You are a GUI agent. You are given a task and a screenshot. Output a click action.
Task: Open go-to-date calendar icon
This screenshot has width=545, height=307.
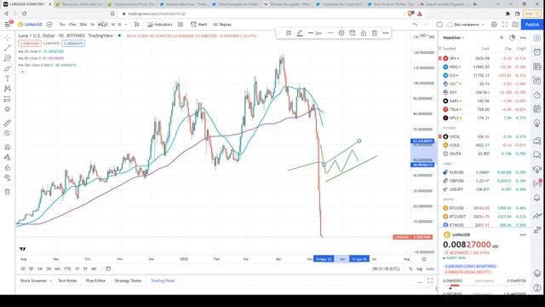point(108,269)
